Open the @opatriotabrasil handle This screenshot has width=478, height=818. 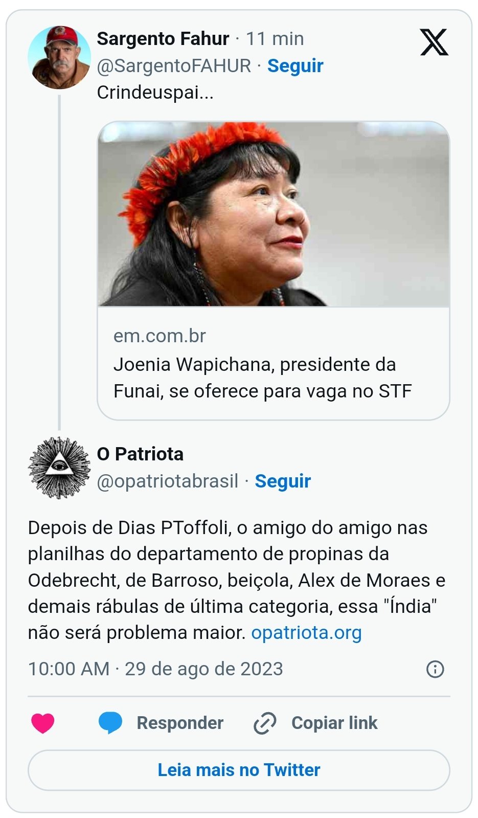click(168, 481)
